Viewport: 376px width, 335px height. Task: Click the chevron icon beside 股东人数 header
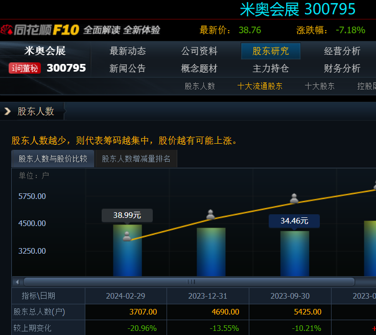coord(8,111)
